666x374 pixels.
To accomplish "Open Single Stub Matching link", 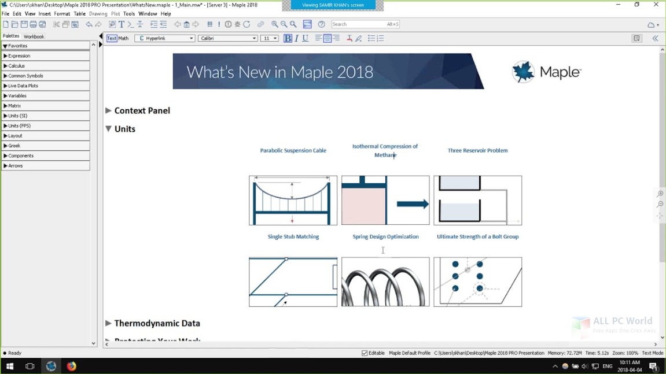I will tap(293, 236).
